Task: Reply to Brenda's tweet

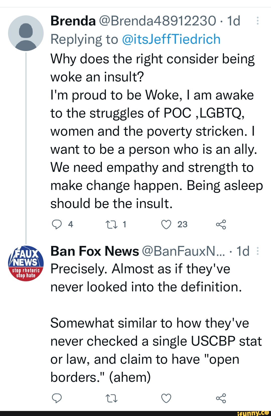Action: point(57,224)
